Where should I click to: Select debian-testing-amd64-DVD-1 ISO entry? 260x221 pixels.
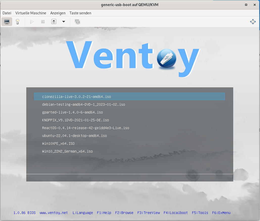click(x=83, y=104)
